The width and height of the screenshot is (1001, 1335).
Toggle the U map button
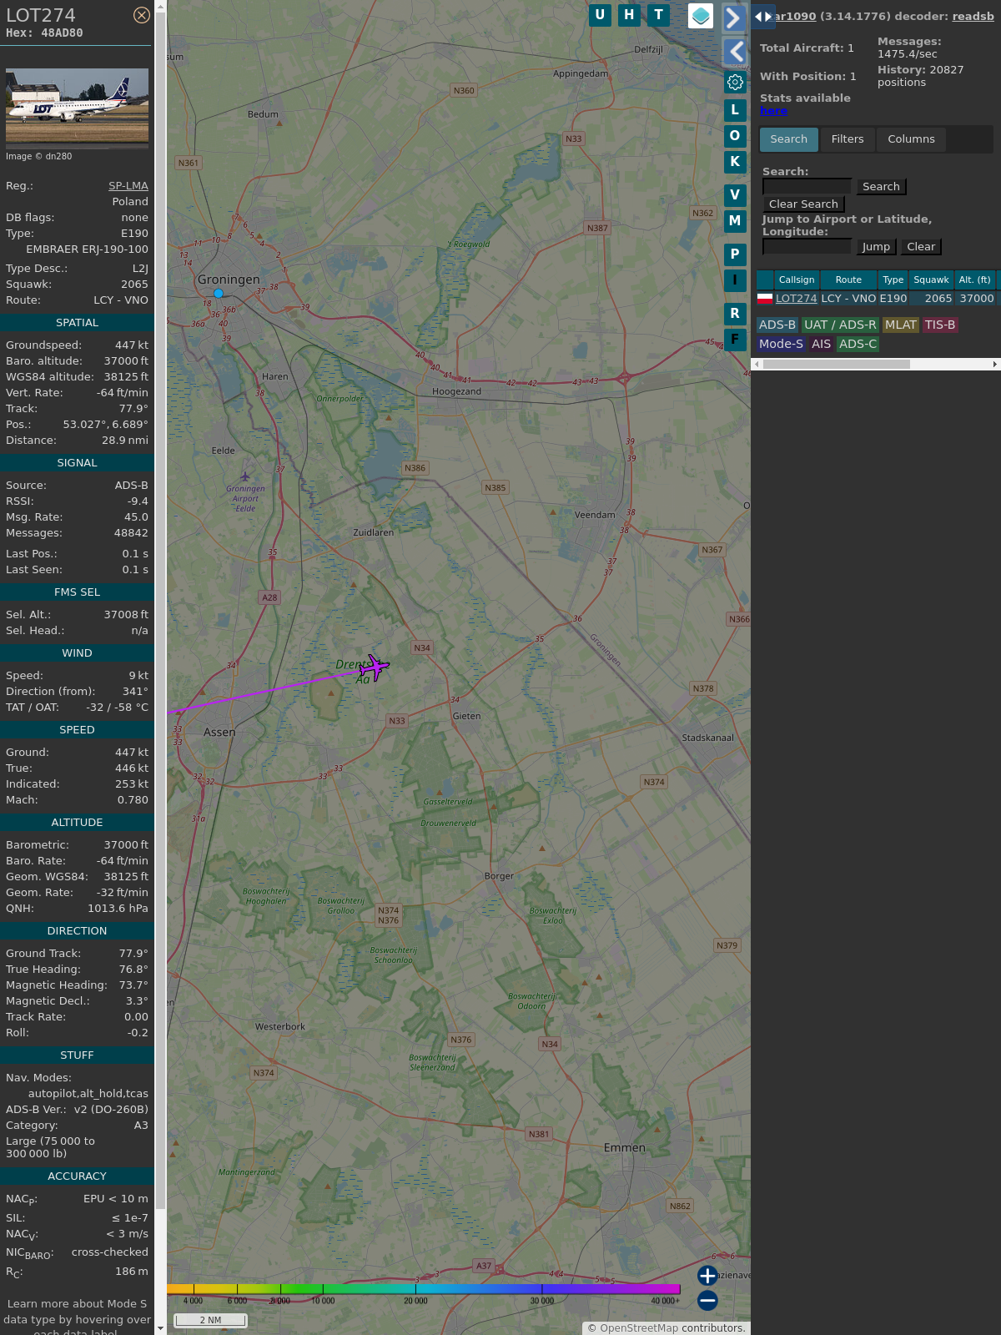pyautogui.click(x=600, y=15)
